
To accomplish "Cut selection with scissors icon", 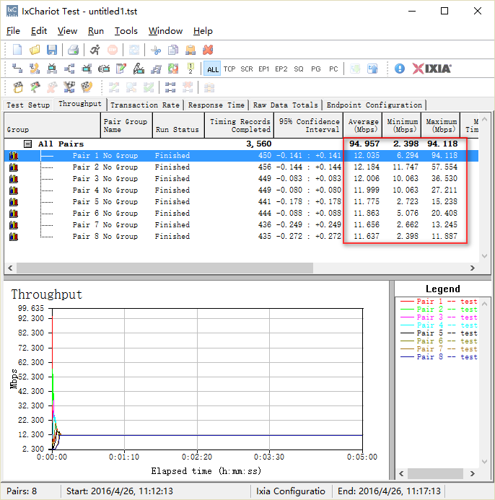I will [156, 50].
